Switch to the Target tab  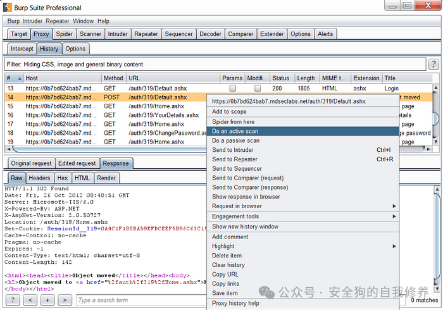18,34
